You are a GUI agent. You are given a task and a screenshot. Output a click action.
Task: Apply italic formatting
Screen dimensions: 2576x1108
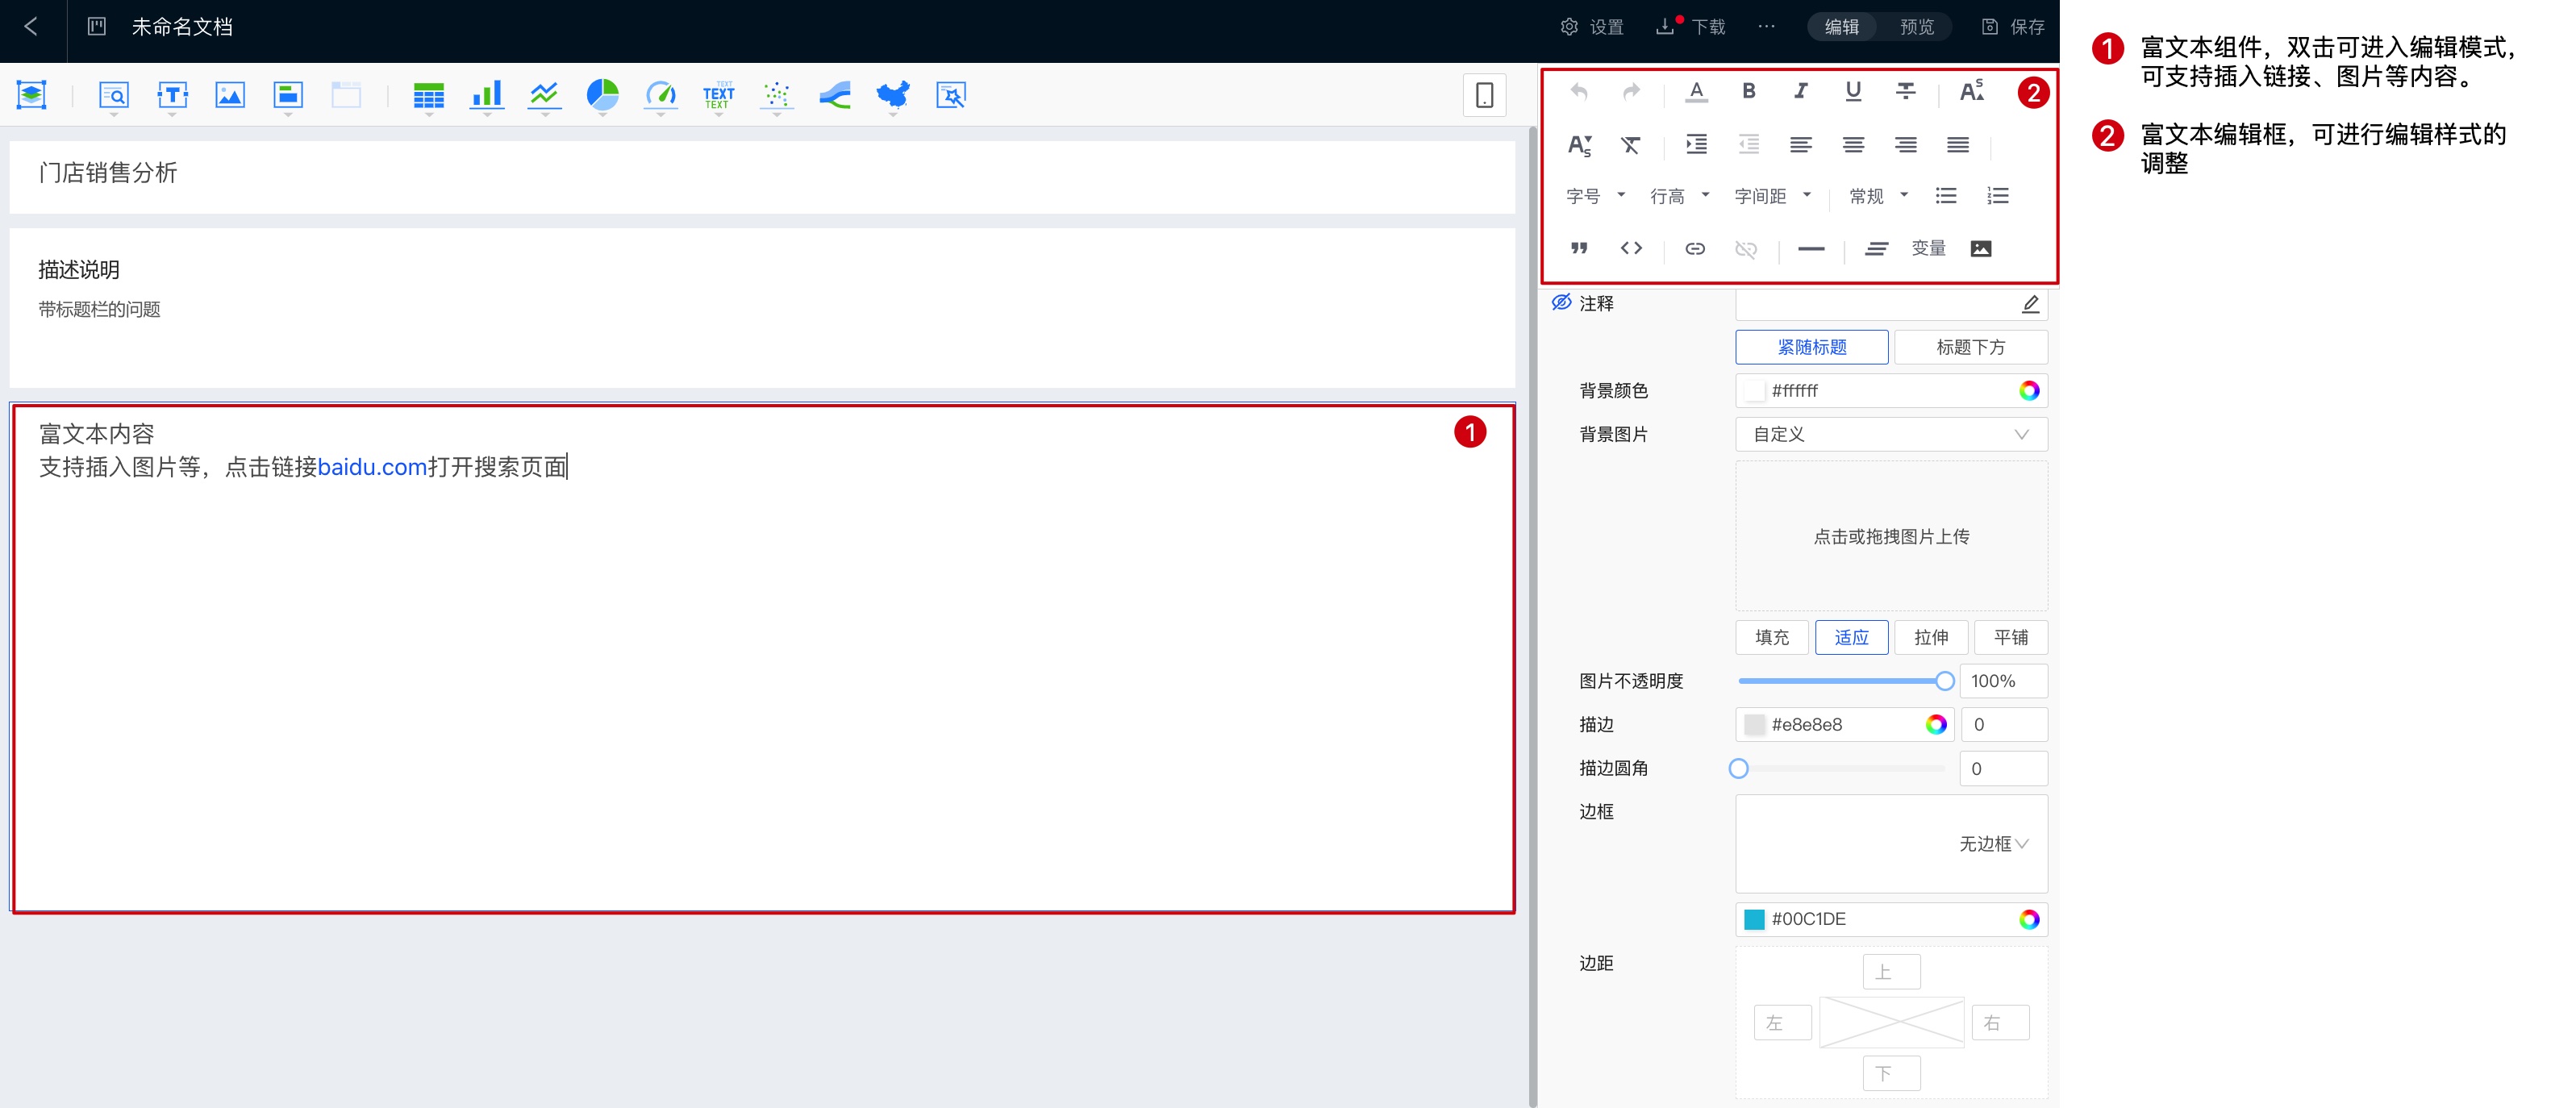1801,91
